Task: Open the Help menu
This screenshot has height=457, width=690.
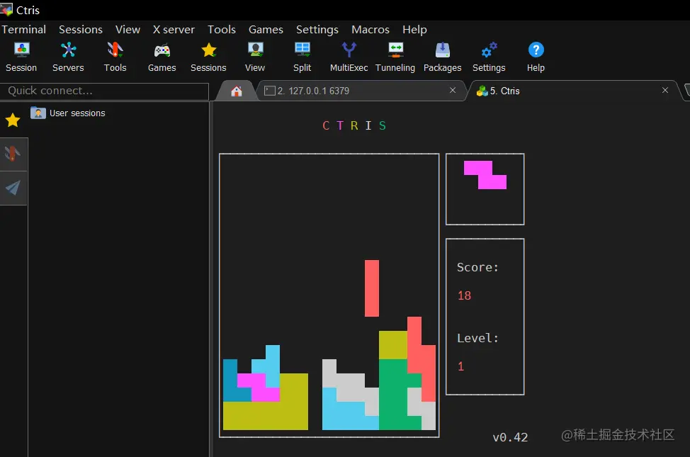Action: tap(414, 30)
